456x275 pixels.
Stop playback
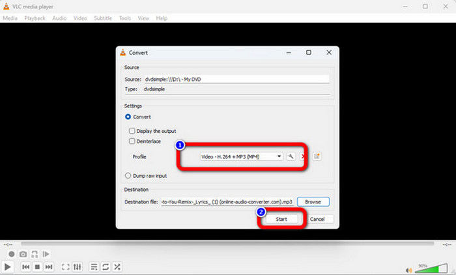37,267
